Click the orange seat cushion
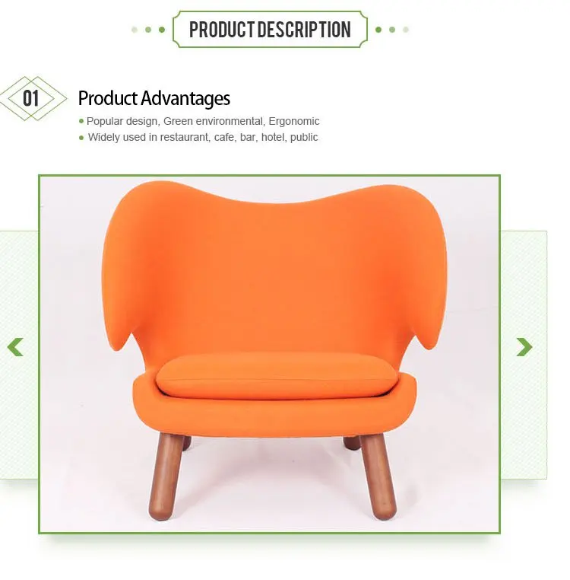Screen dimensions: 570x580 [x=277, y=374]
